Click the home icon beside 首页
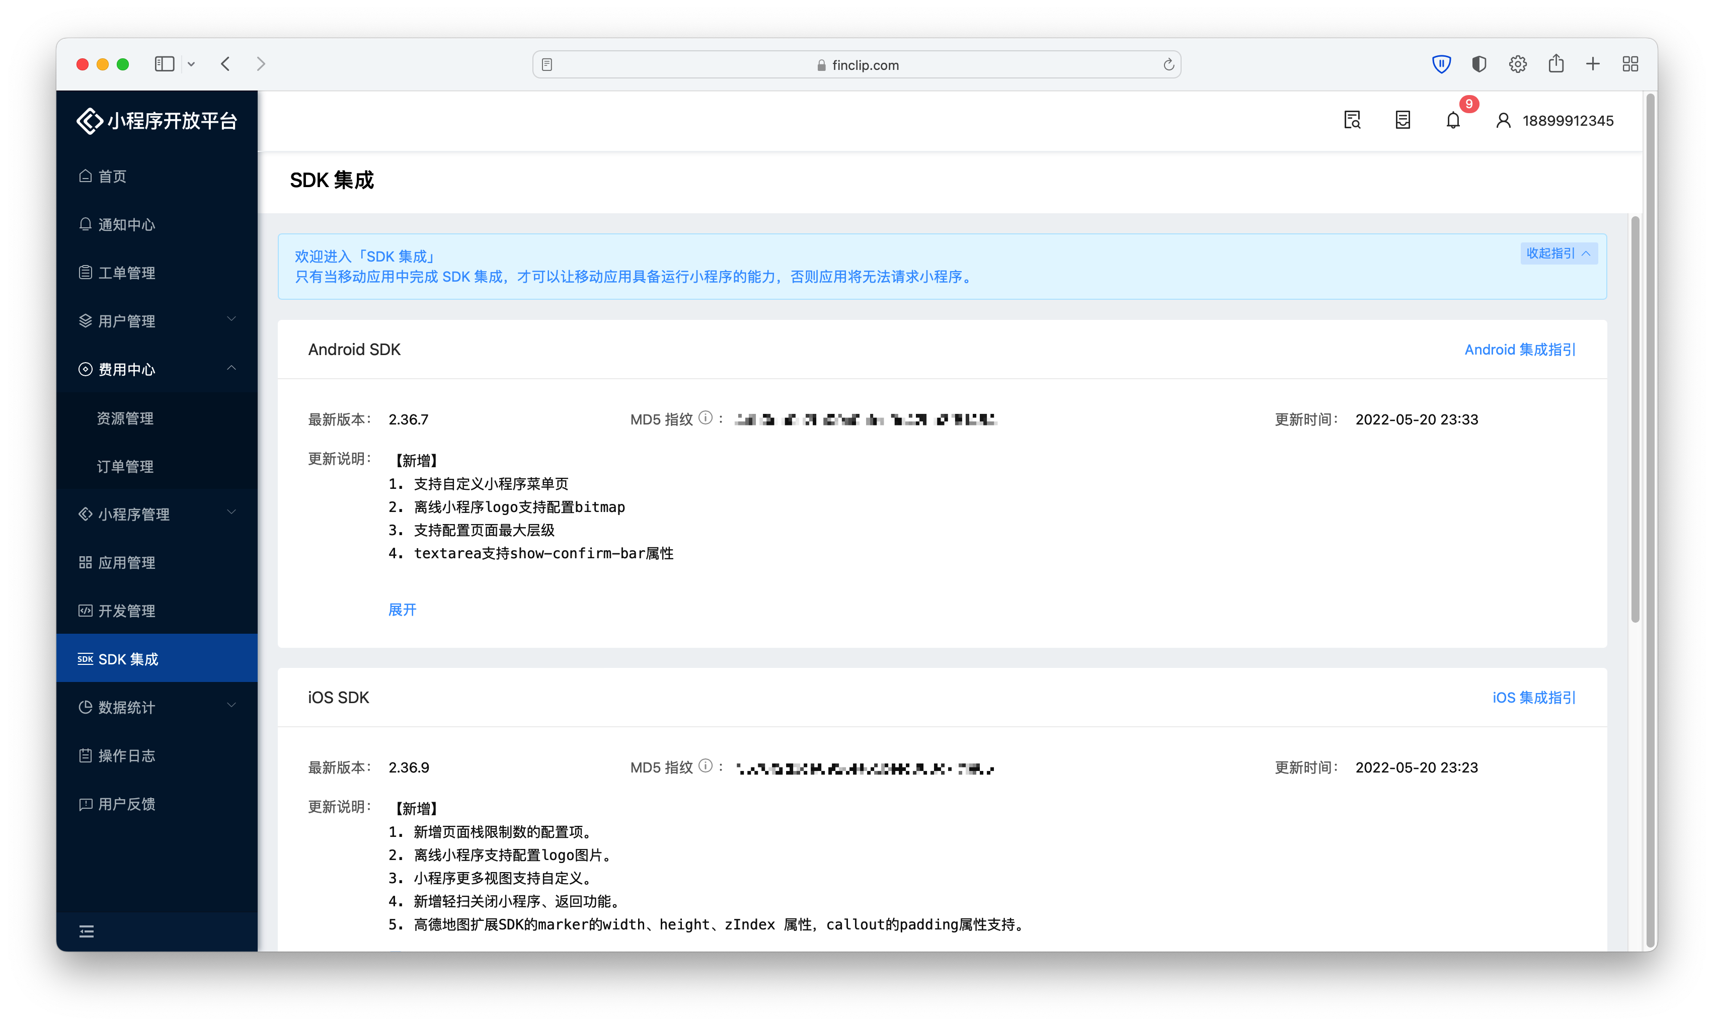Screen dimensions: 1714x1026 (85, 176)
